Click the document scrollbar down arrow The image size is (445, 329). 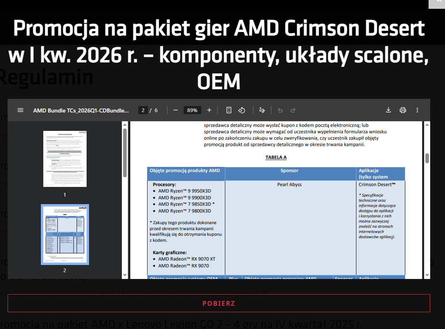(x=427, y=275)
